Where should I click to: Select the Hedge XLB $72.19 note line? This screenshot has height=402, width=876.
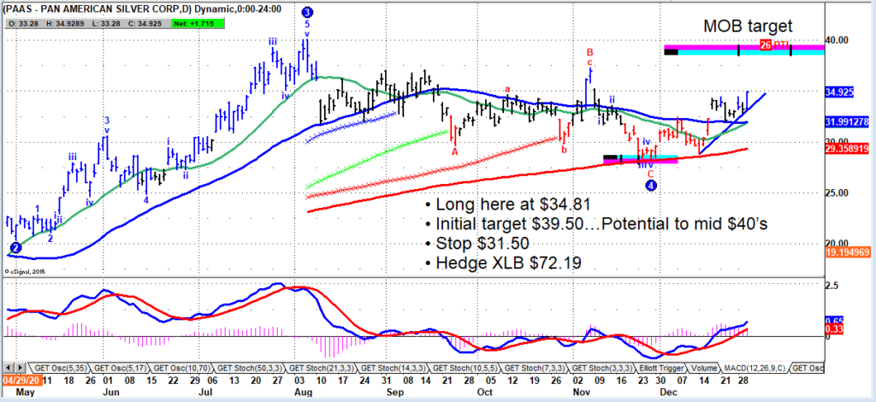[503, 262]
